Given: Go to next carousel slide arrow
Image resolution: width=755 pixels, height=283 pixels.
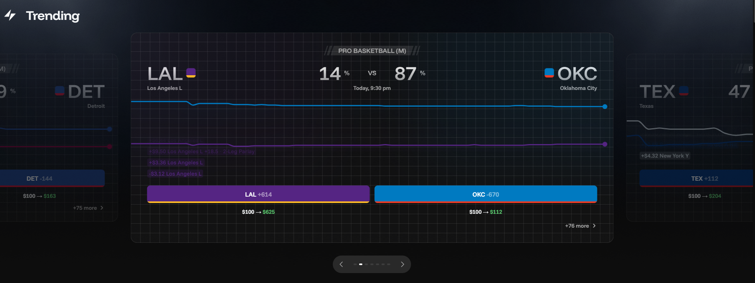Looking at the screenshot, I should coord(402,264).
